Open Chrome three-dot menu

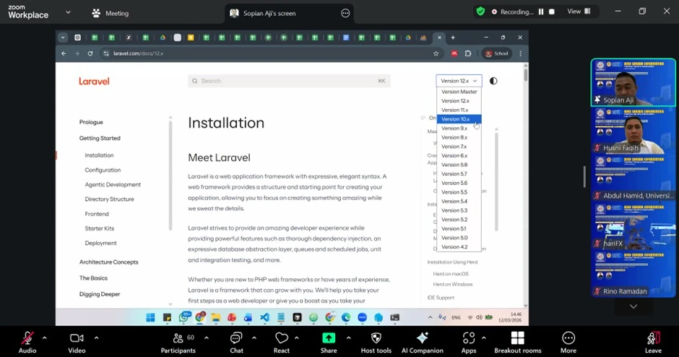(x=521, y=53)
